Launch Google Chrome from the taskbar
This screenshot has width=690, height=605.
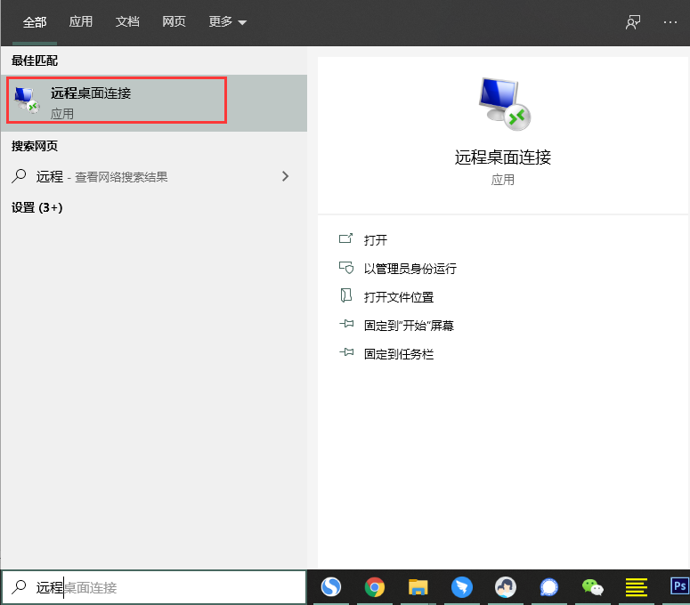[x=375, y=587]
